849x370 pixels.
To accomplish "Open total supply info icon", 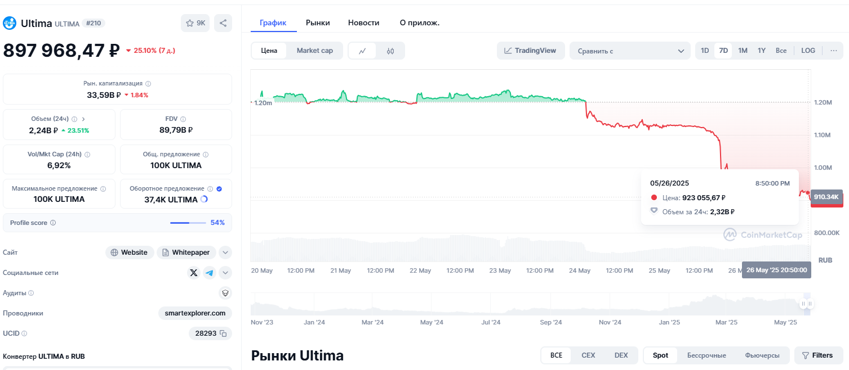I will click(205, 154).
